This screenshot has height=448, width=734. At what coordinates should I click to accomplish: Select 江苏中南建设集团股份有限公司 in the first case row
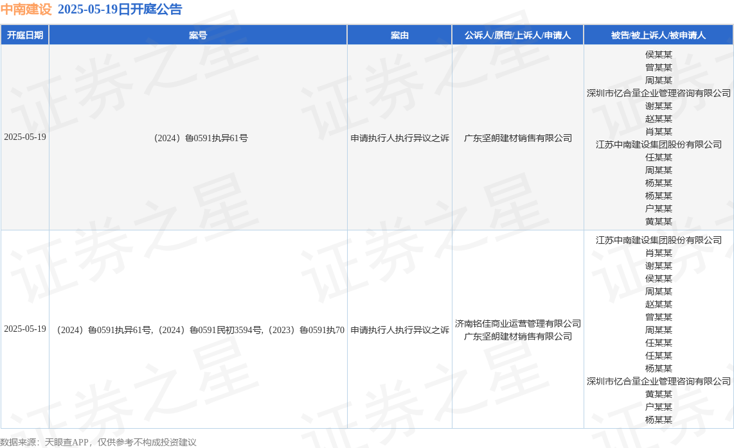click(x=659, y=144)
